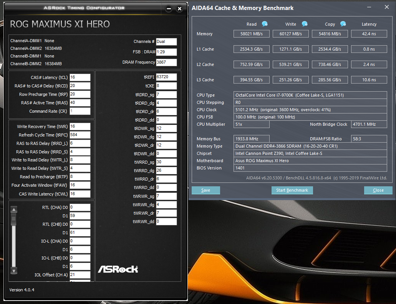This screenshot has height=304, width=396.
Task: Click the tRDWR_sg value field
Action: coord(166,128)
